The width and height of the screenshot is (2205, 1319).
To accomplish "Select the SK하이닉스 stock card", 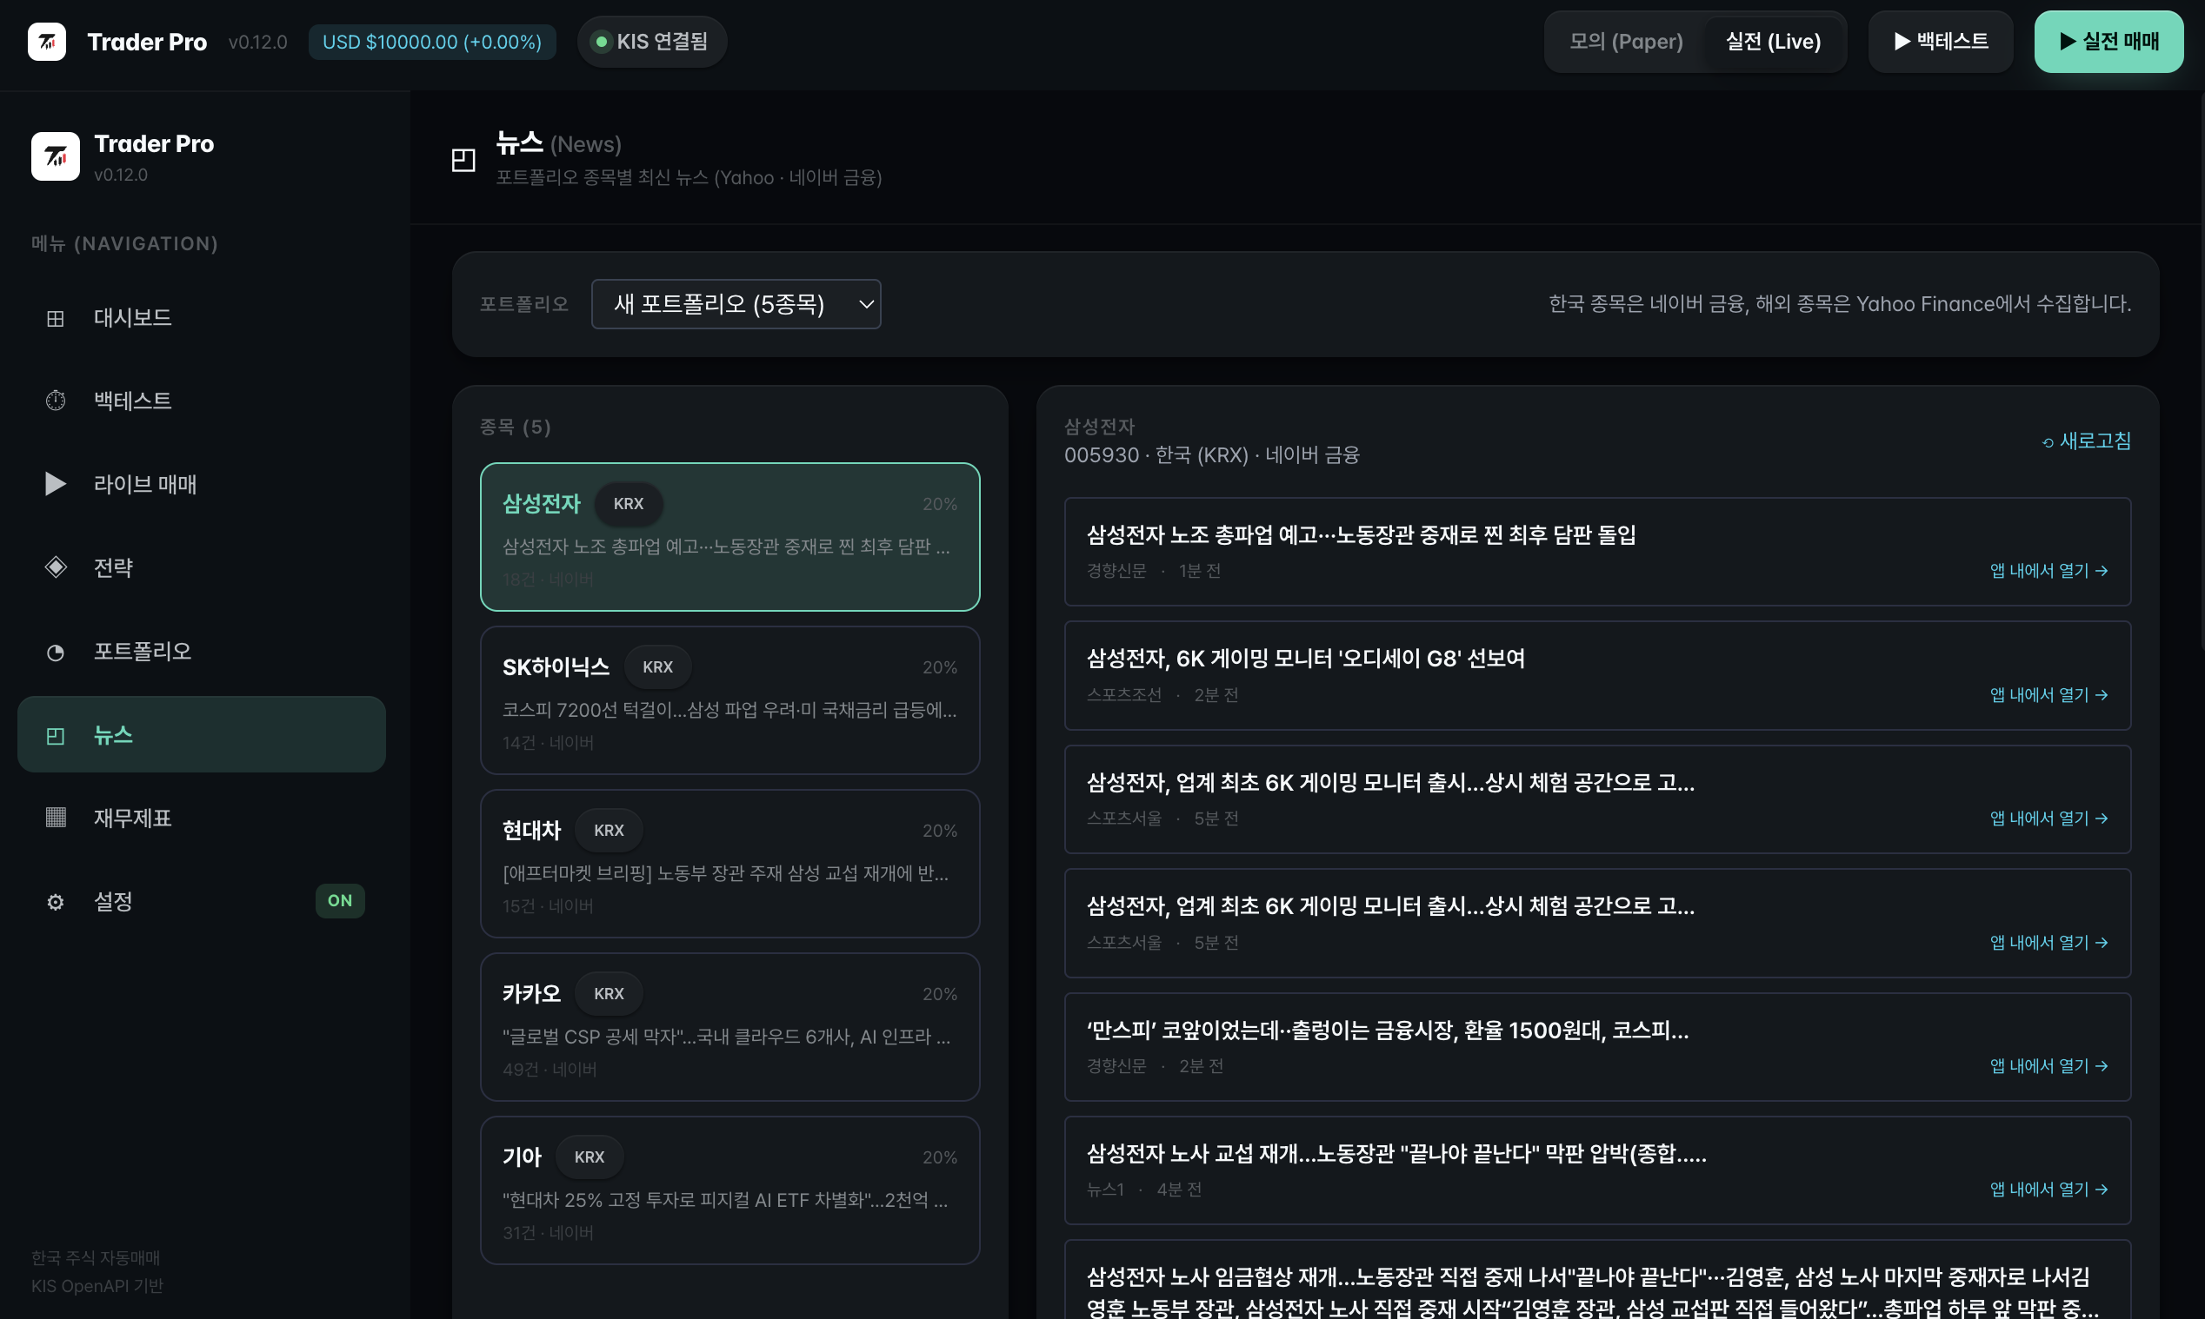I will (730, 700).
